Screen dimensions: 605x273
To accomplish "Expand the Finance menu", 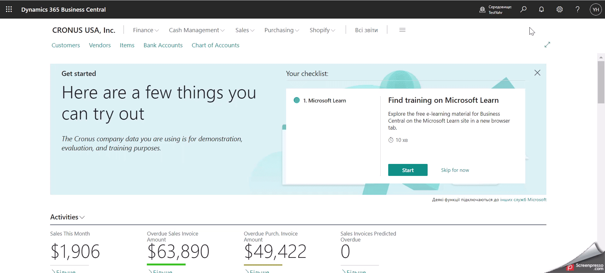I will coord(146,30).
